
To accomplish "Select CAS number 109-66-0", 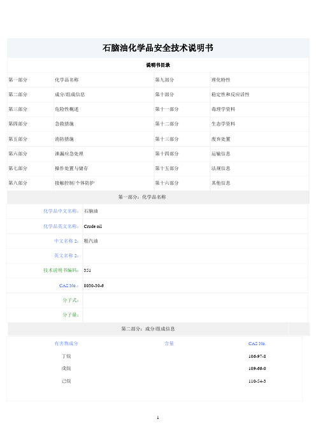I will (x=257, y=369).
